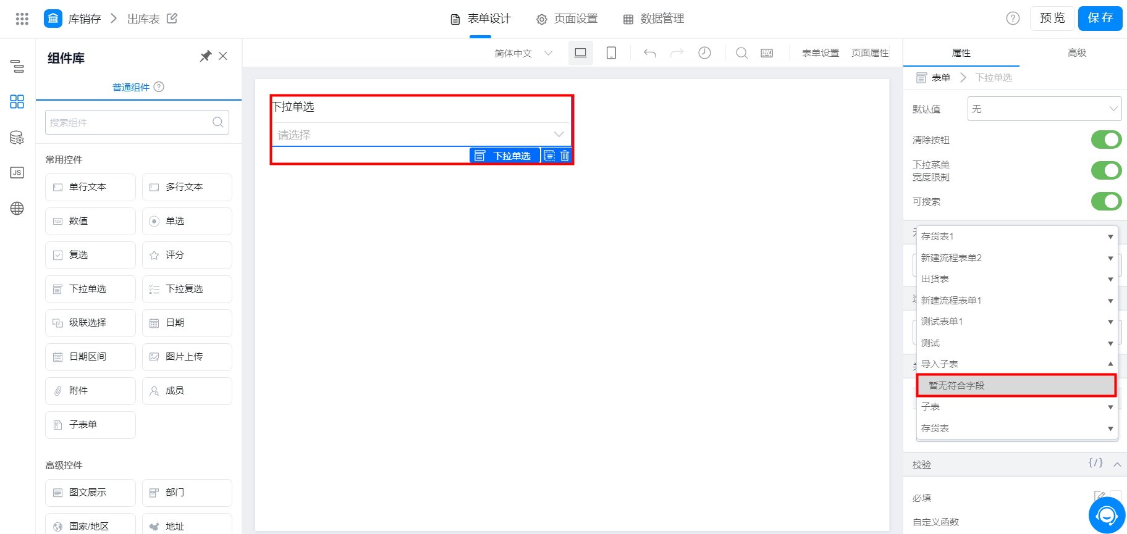
Task: Open the apps grid menu icon
Action: pos(22,19)
